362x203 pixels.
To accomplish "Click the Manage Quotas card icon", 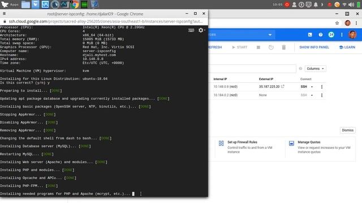I will coord(291,143).
